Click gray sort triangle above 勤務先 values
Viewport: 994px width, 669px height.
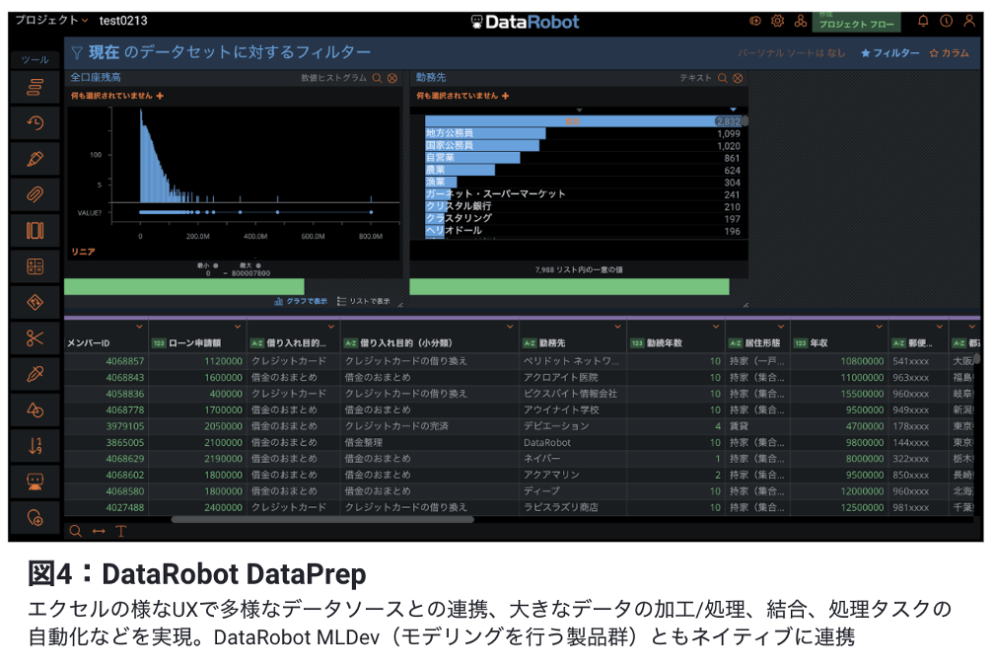pos(579,111)
